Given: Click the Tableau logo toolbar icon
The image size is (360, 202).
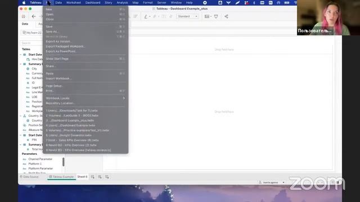Looking at the screenshot, I should pyautogui.click(x=24, y=16).
